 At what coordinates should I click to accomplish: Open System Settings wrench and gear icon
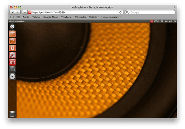12,55
